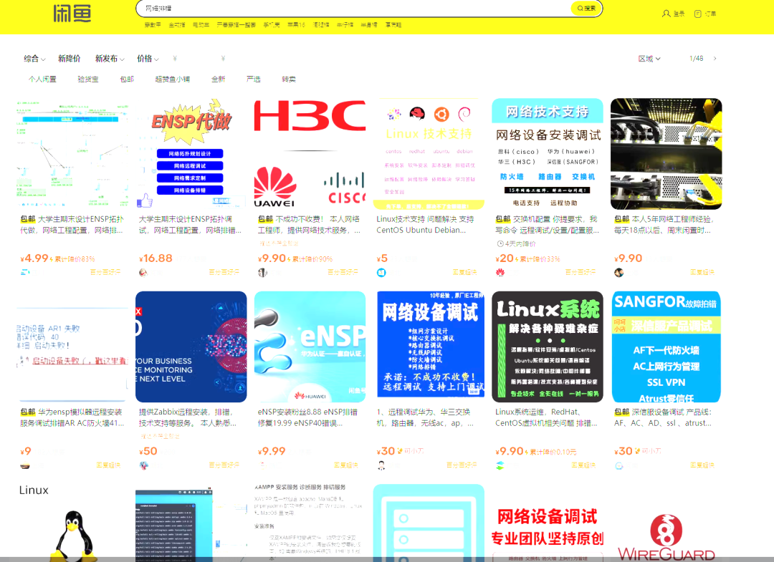The image size is (774, 562).
Task: Focus the search box containing 网络排错
Action: pyautogui.click(x=355, y=9)
